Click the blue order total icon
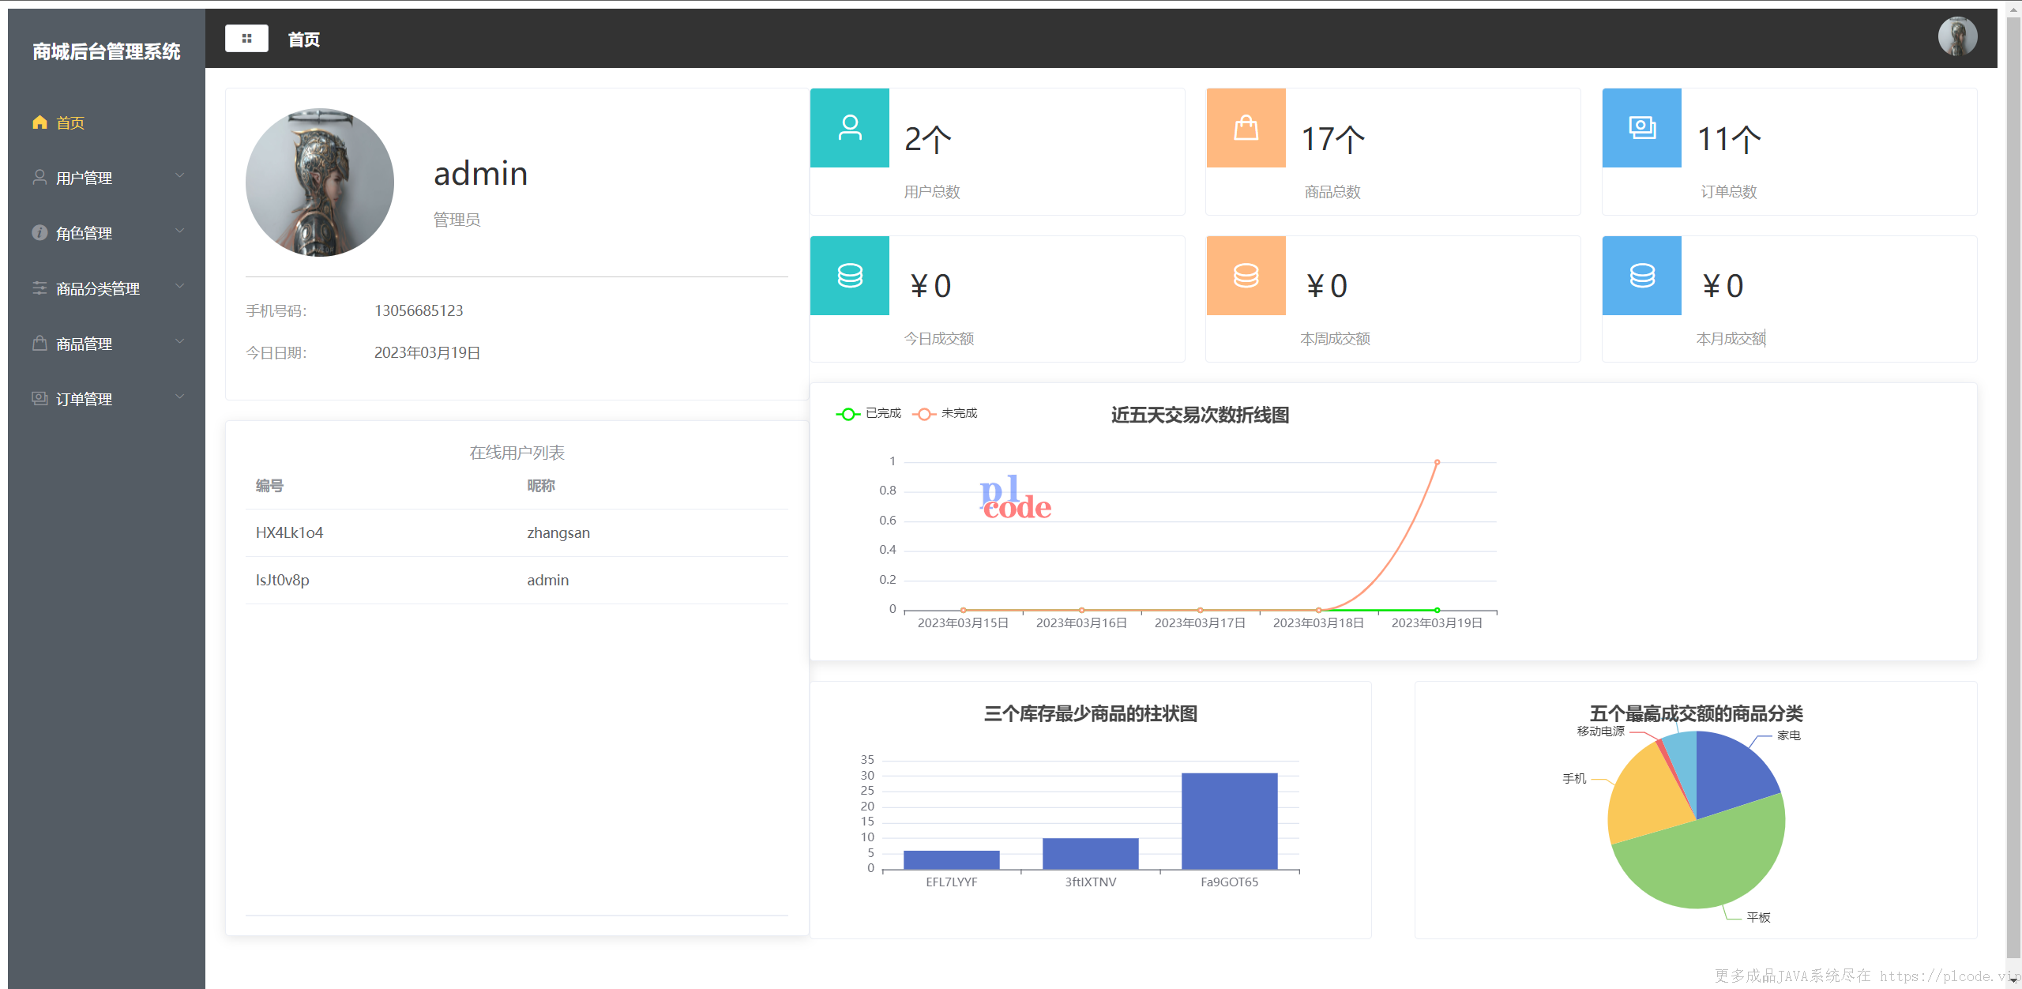Image resolution: width=2022 pixels, height=989 pixels. coord(1642,128)
